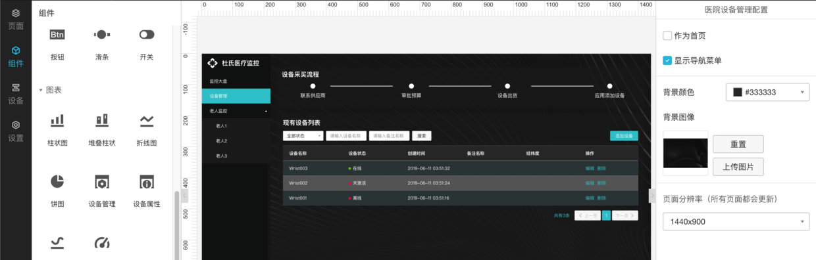
Task: Click the 审批预算 step node
Action: [411, 86]
